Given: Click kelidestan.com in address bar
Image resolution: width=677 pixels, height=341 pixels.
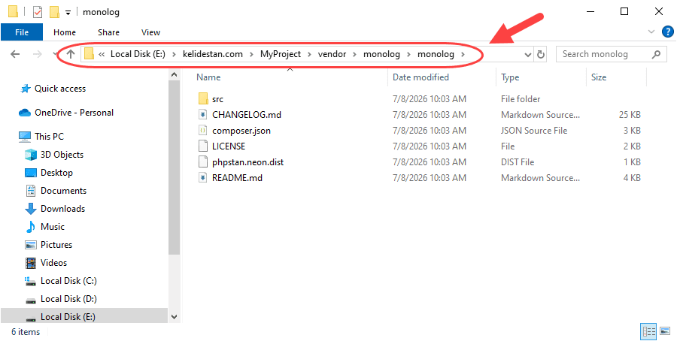Looking at the screenshot, I should 213,54.
